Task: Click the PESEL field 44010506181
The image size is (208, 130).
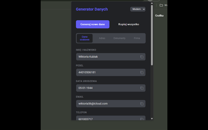Action: 107,72
